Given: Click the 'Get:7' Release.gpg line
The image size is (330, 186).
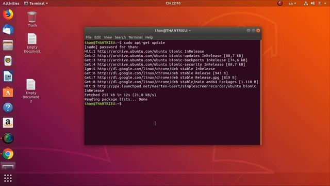Looking at the screenshot, I should coord(160,78).
